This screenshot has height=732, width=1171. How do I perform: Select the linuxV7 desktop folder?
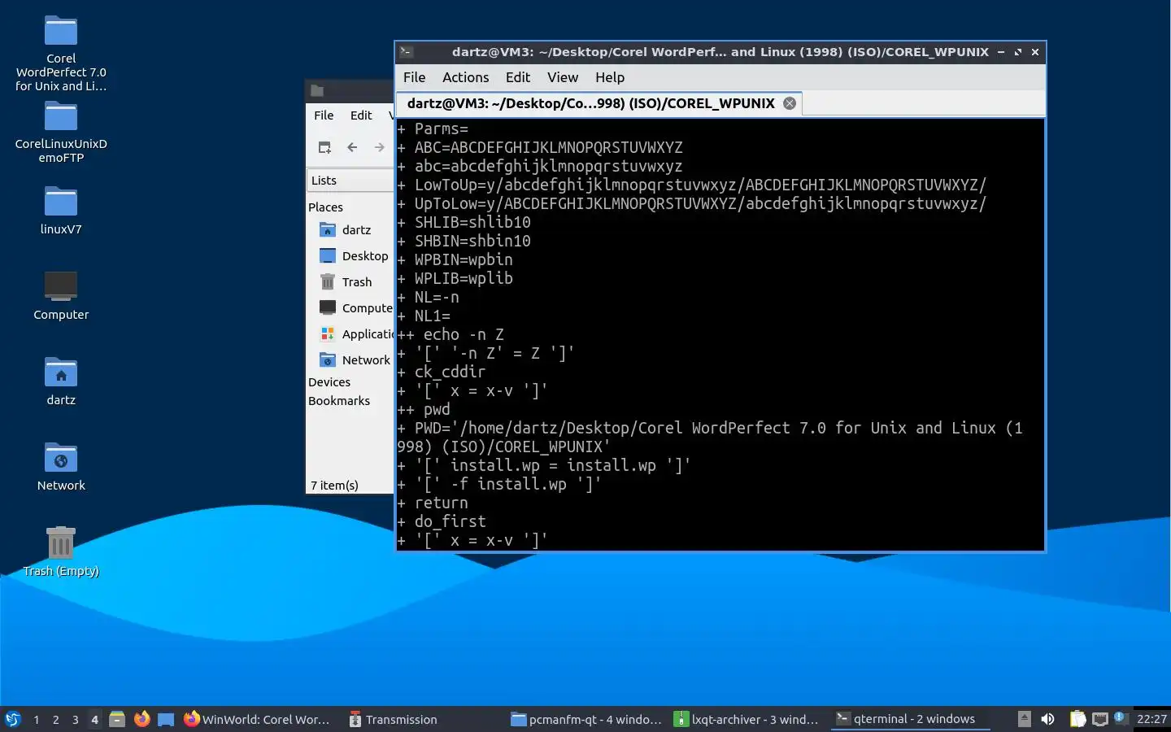[61, 210]
